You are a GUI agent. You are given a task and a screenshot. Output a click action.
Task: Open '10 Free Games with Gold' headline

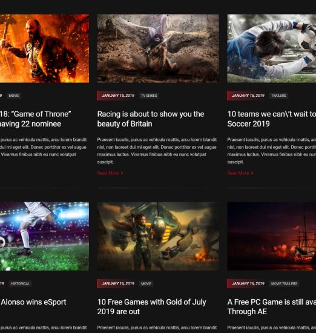pos(151,307)
